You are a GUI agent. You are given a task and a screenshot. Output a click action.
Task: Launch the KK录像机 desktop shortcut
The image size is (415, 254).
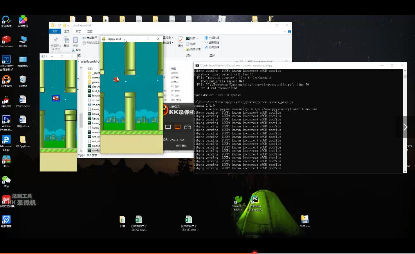(6, 81)
